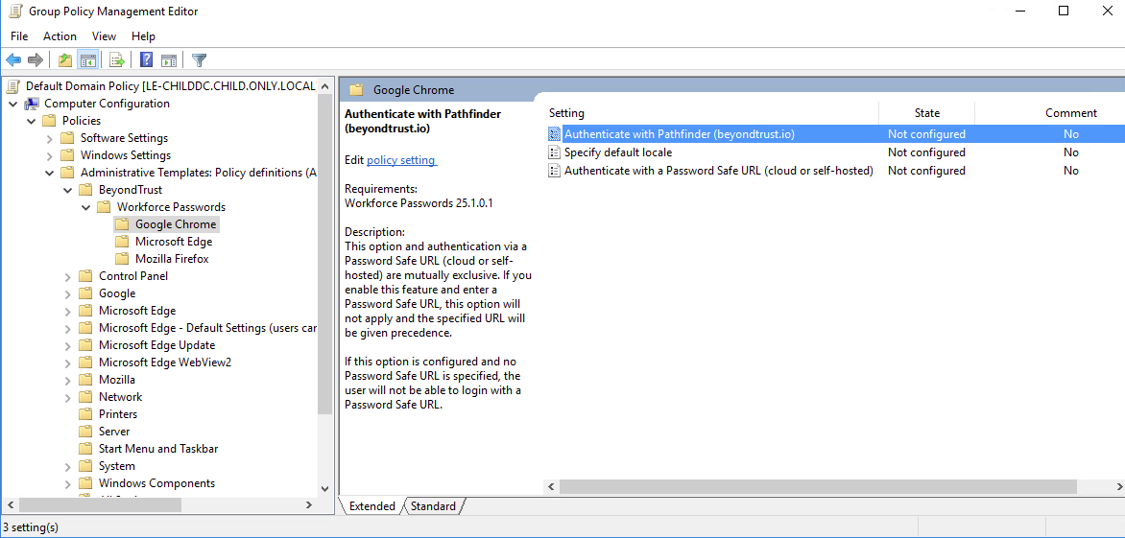1125x538 pixels.
Task: Open the Help menu
Action: [x=143, y=35]
